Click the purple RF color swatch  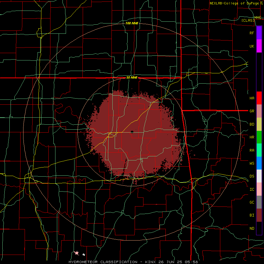(x=259, y=33)
